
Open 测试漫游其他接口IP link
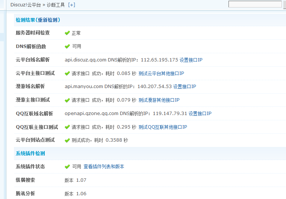pos(159,100)
